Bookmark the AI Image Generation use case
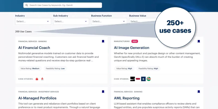218x109 pixels. (x=199, y=41)
